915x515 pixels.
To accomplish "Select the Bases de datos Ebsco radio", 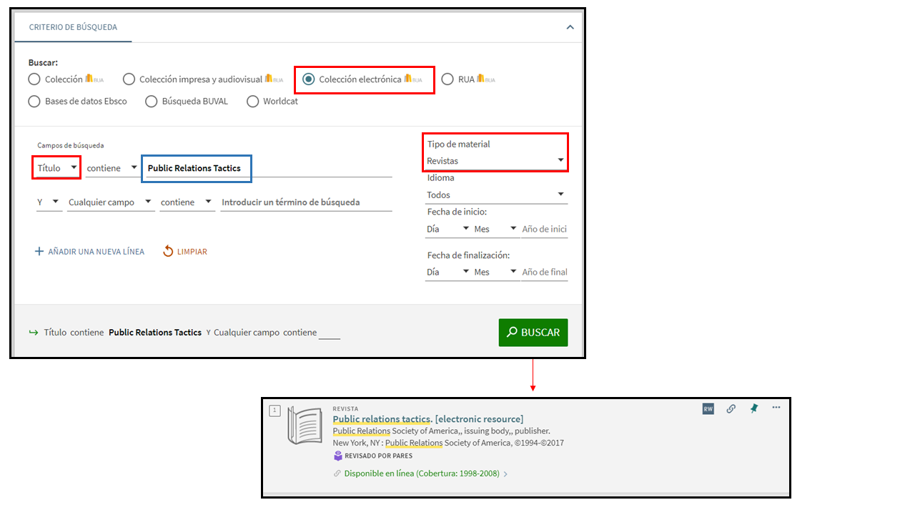I will pos(34,102).
